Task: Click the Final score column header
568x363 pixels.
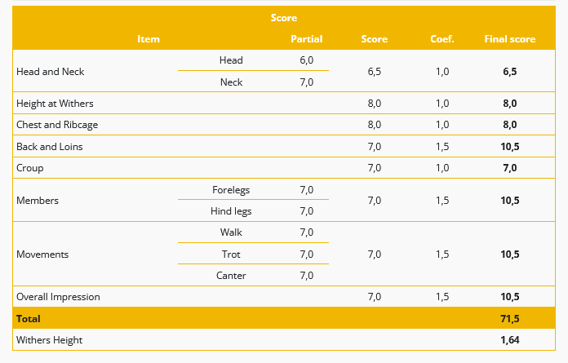Action: pos(510,39)
